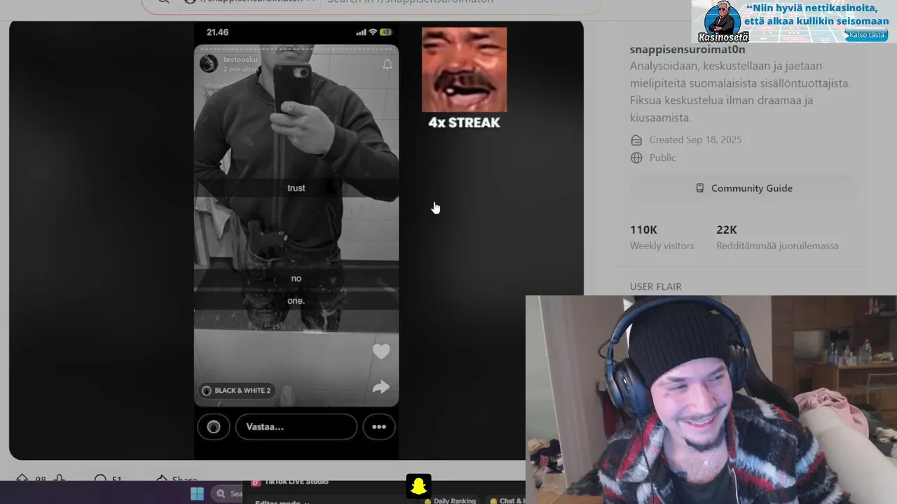
Task: Open the Community Guide
Action: (x=743, y=188)
